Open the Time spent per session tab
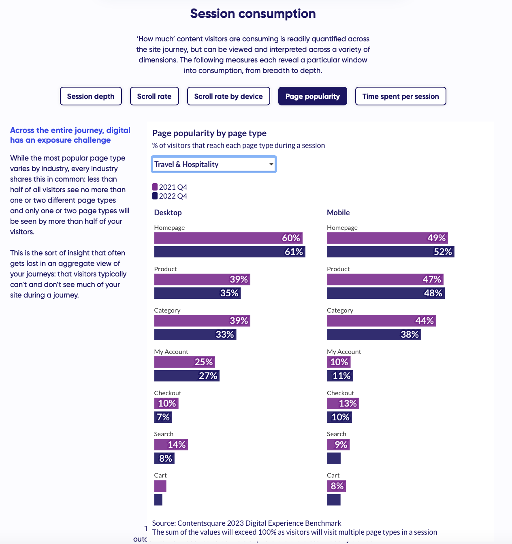The image size is (512, 544). [x=401, y=96]
